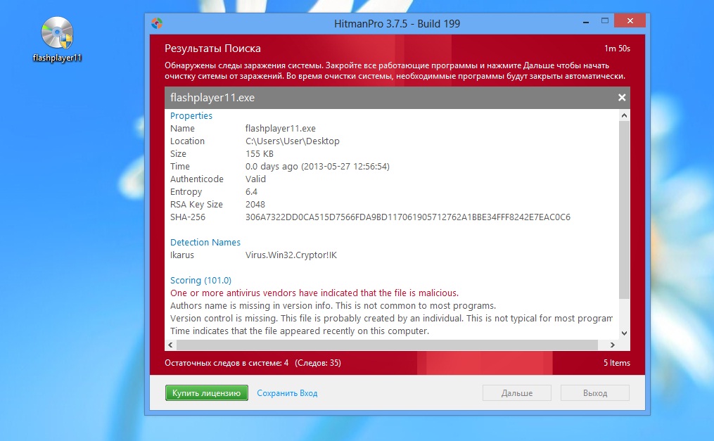This screenshot has width=714, height=441.
Task: Click the 1m 50s scan time
Action: (x=618, y=49)
